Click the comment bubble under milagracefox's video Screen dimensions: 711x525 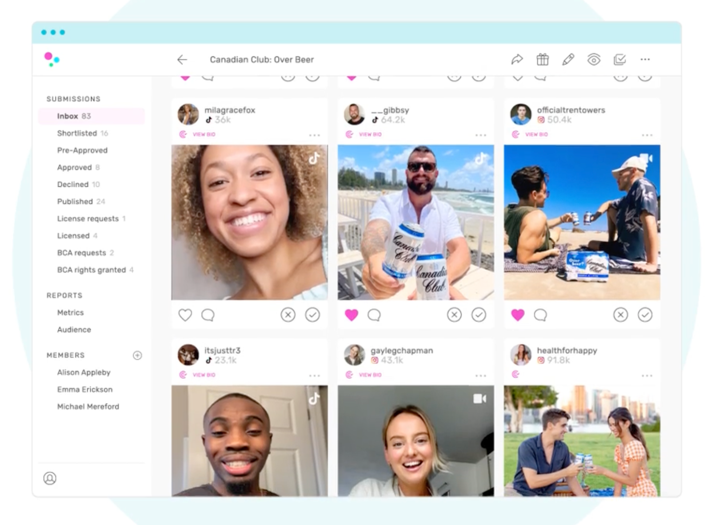(x=208, y=315)
